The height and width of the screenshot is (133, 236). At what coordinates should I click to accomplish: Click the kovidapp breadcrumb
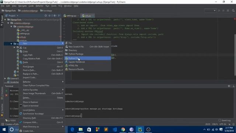46,11
